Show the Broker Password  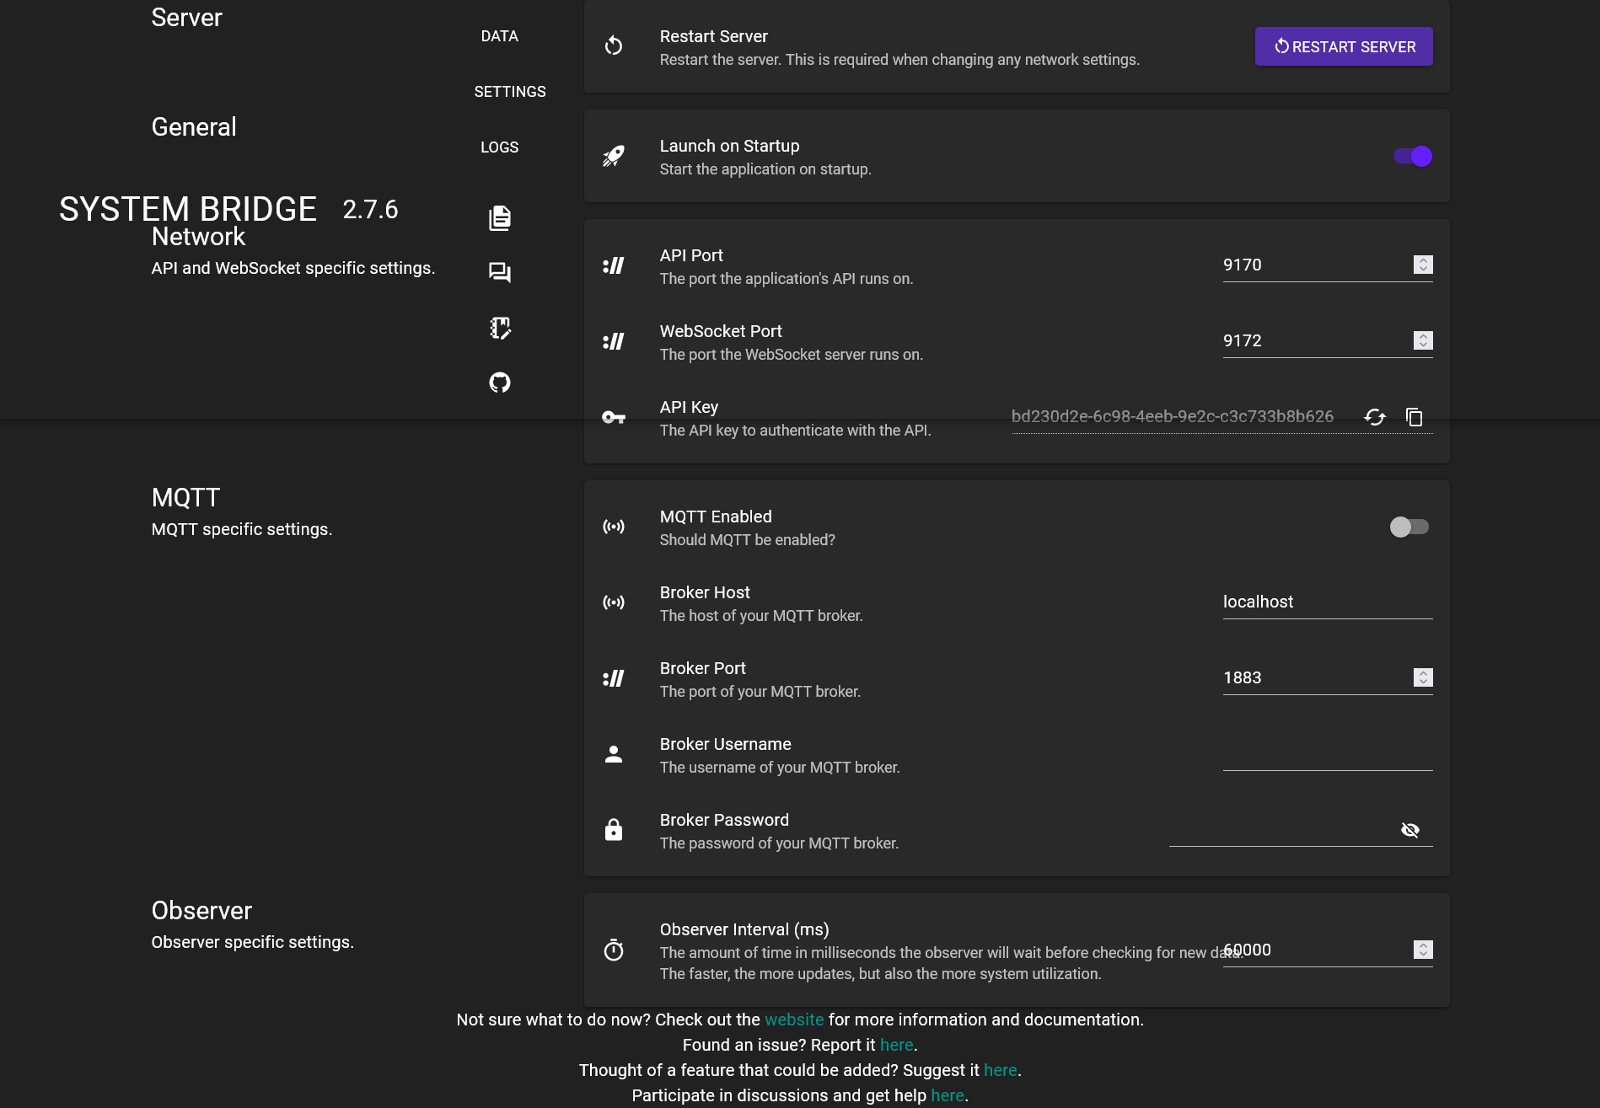point(1409,829)
